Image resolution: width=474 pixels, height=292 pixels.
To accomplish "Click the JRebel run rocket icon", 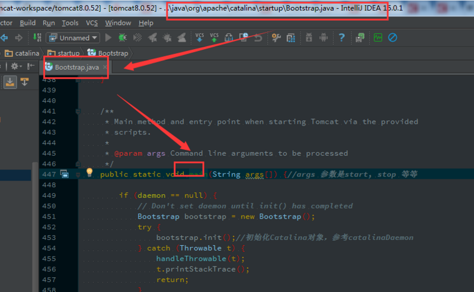I will (152, 37).
